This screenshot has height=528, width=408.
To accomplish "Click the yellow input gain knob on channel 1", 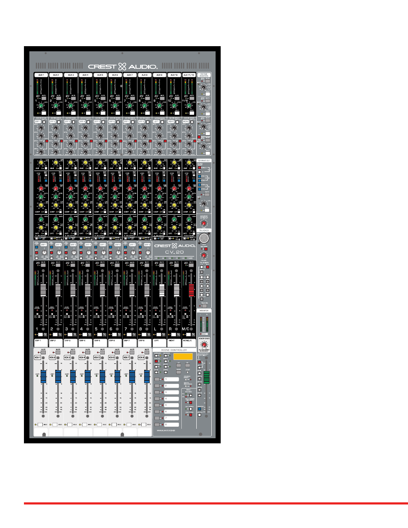I will [41, 163].
